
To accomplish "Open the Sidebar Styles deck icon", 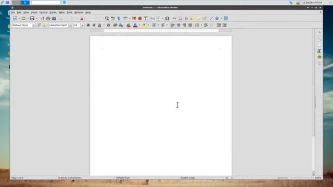I will 319,51.
